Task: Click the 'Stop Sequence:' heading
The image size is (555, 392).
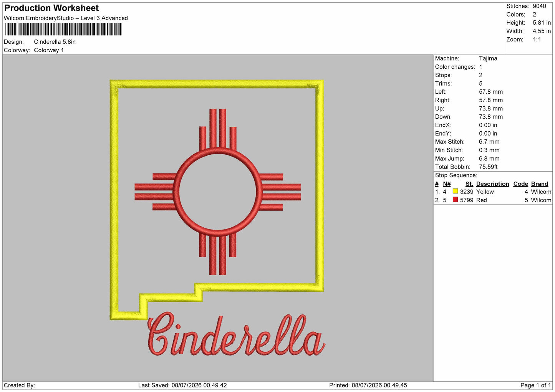Action: 456,175
